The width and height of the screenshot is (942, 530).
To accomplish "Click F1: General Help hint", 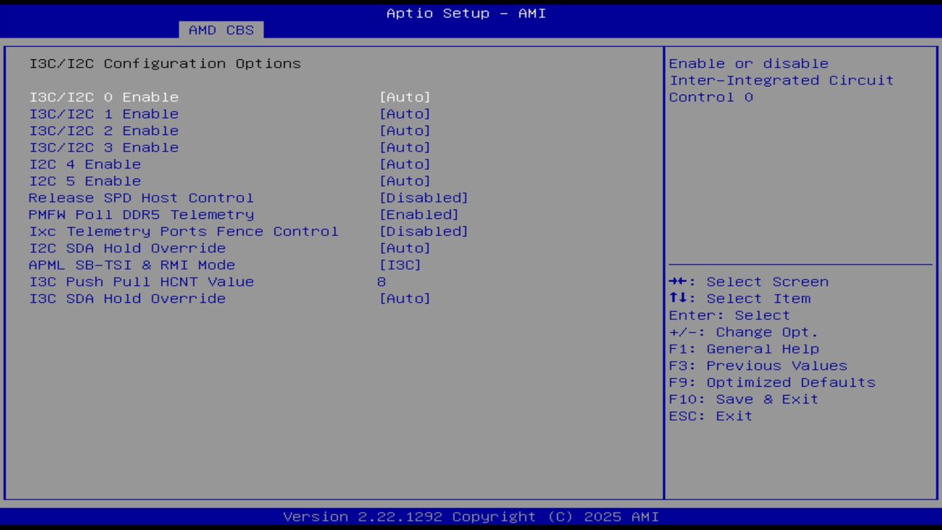I will click(x=744, y=349).
